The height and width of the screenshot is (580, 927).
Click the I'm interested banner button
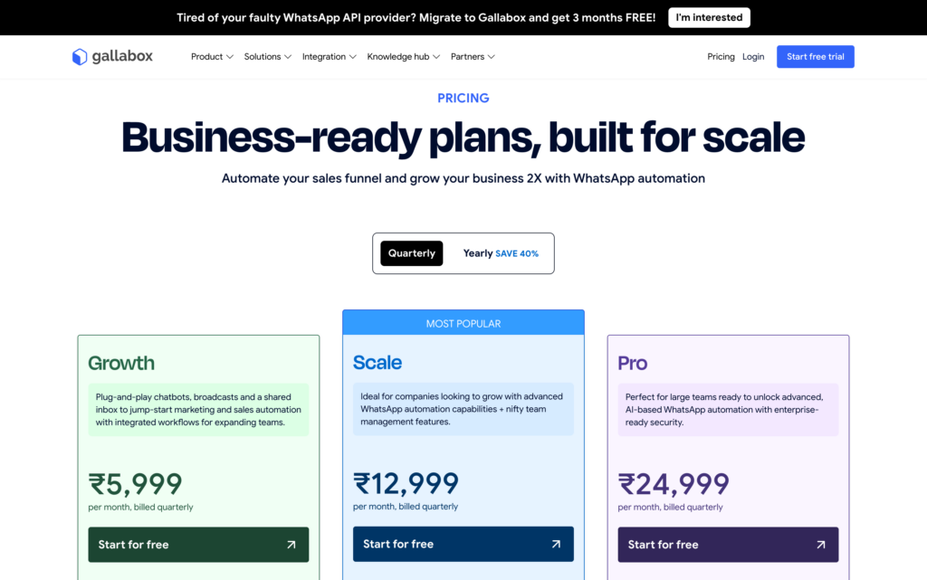[x=709, y=17]
